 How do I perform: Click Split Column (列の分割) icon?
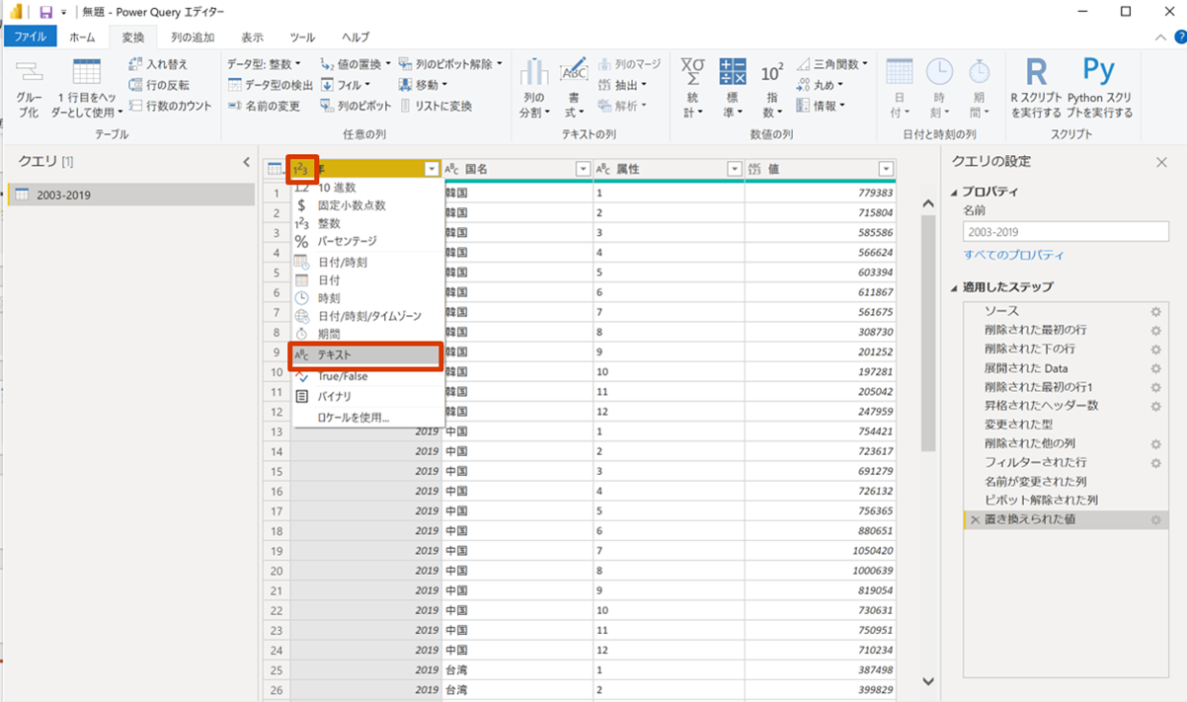click(x=534, y=72)
